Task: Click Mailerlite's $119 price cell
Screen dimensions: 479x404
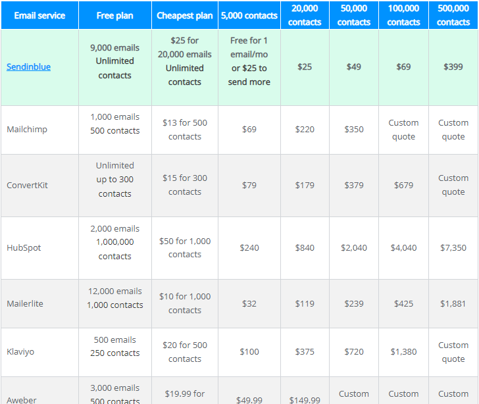Action: coord(305,303)
